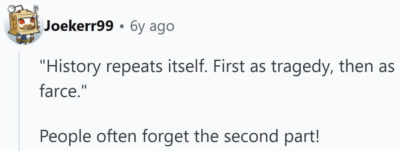Click the "6y ago" comment timestamp

[x=152, y=27]
